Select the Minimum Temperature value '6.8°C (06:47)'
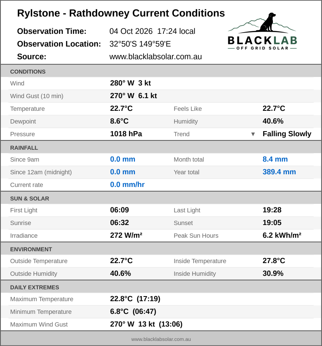 pos(133,312)
